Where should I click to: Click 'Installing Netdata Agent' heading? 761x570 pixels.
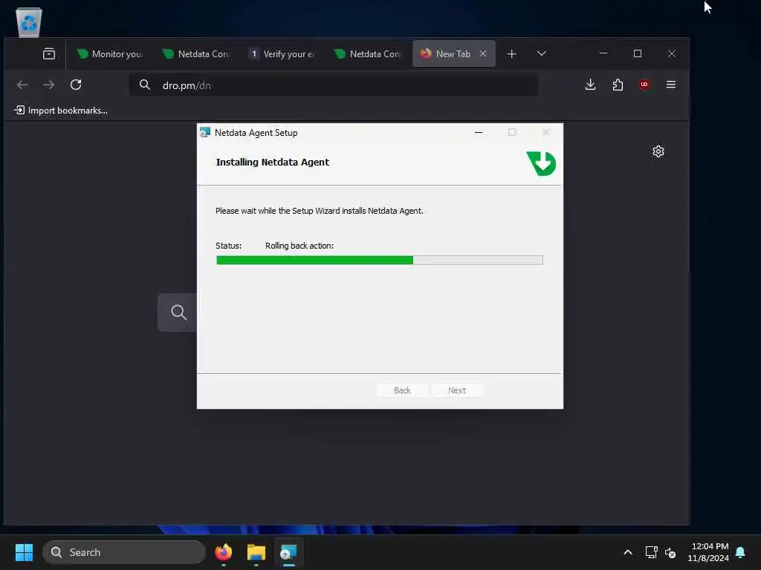point(272,163)
